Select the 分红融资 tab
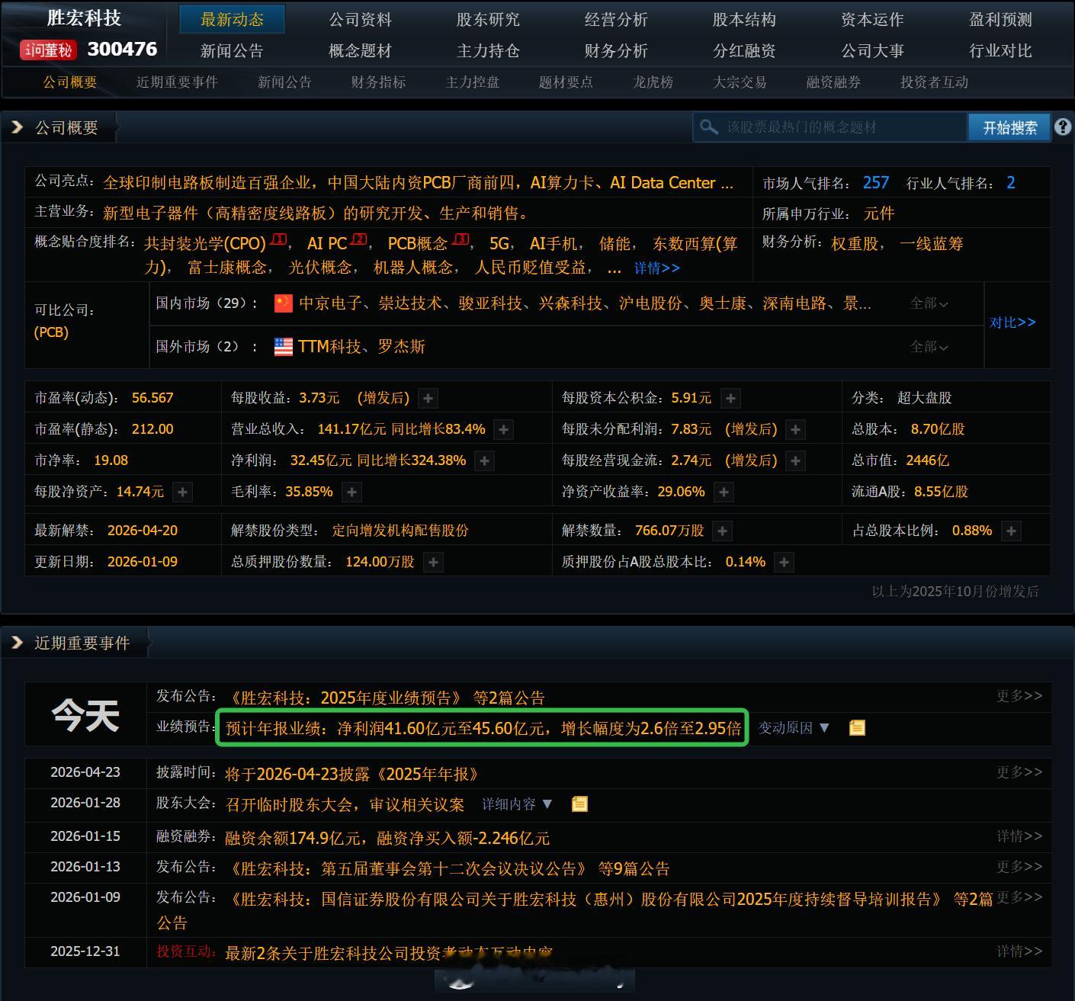 744,51
